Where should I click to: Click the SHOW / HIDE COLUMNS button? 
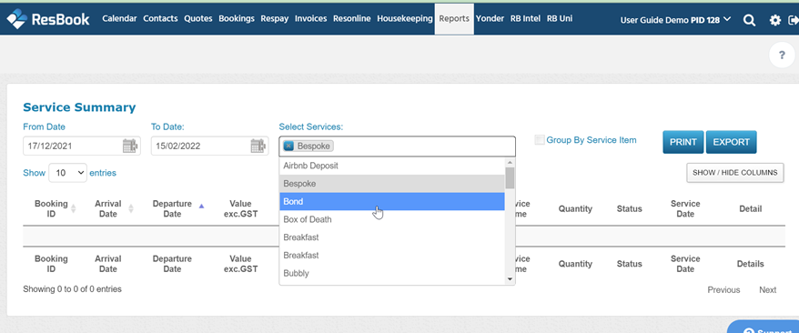coord(734,173)
